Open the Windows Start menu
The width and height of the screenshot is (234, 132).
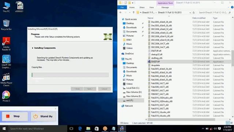4,129
